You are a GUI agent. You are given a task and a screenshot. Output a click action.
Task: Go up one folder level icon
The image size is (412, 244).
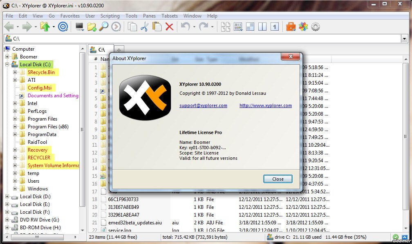(x=45, y=27)
